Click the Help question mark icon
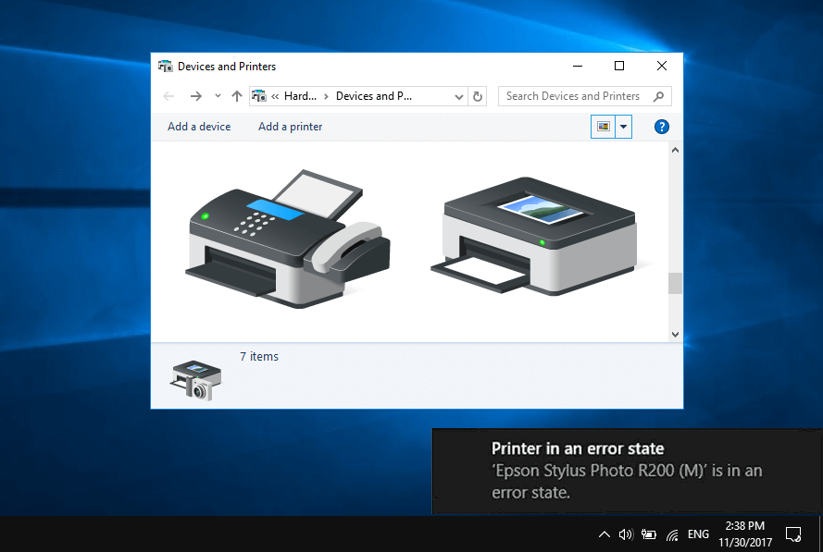This screenshot has width=823, height=552. pyautogui.click(x=661, y=127)
